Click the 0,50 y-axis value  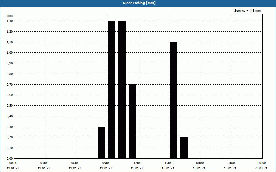point(10,106)
